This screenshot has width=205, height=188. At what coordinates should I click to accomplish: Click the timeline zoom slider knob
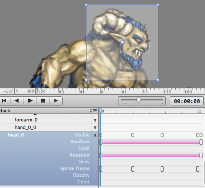138,100
